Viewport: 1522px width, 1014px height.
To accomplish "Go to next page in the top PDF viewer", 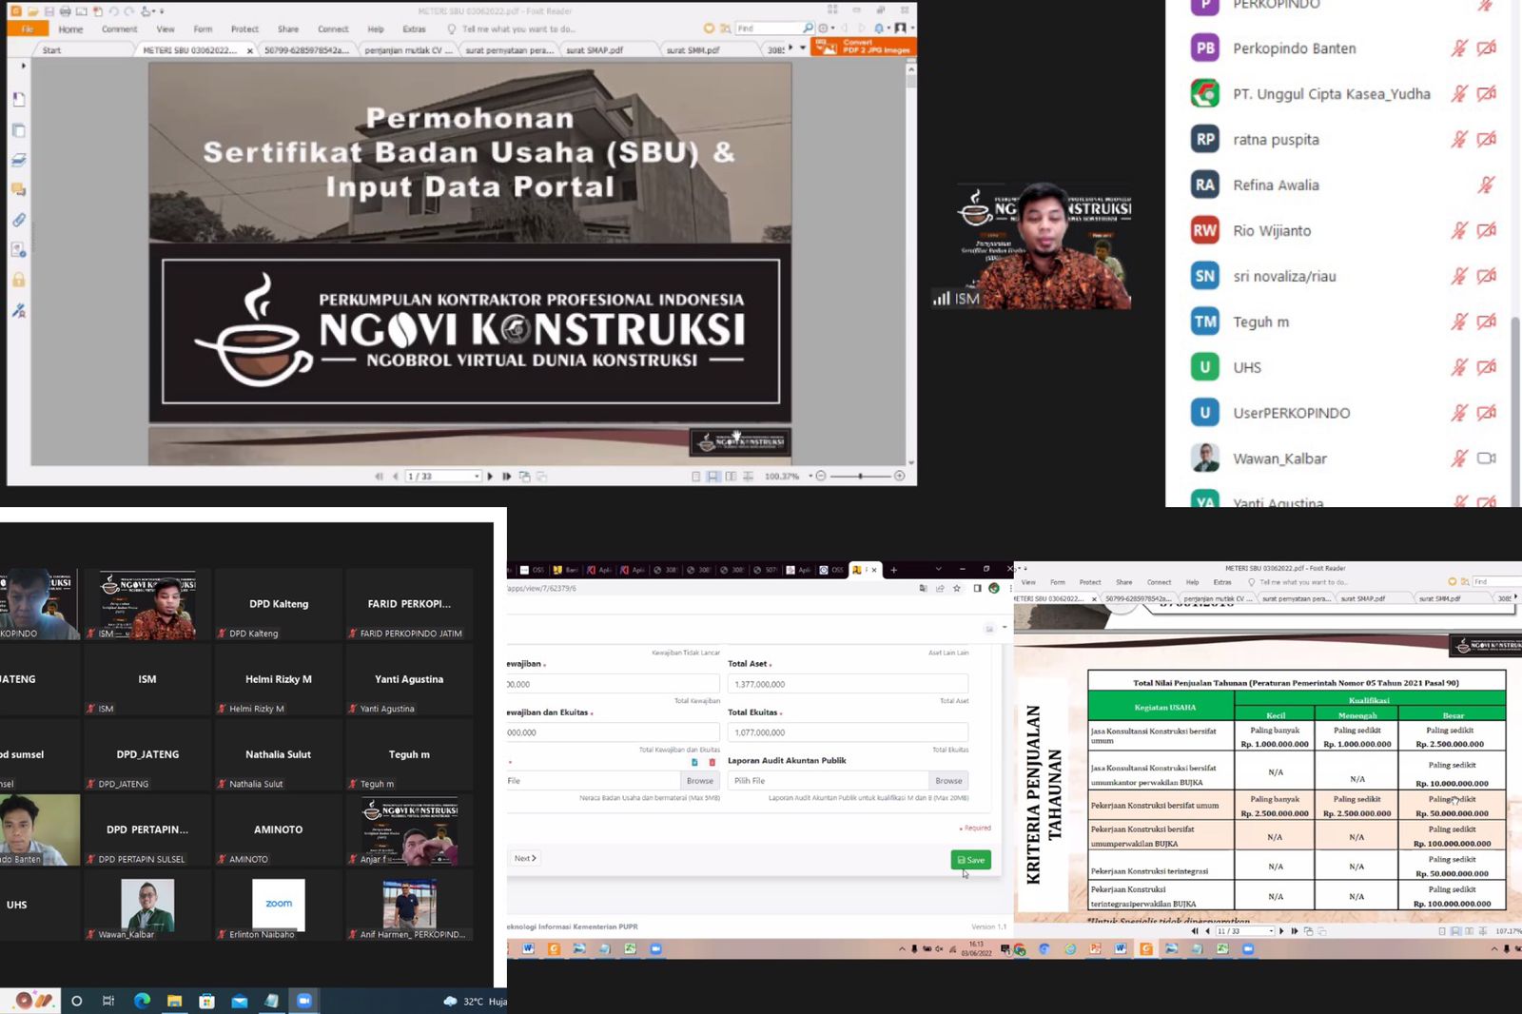I will point(490,477).
